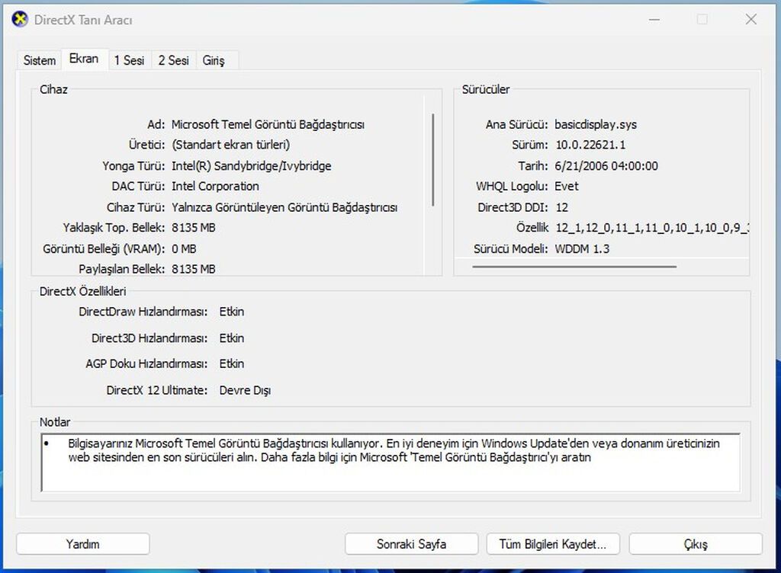Open the 1 Sesi tab
781x573 pixels.
click(129, 60)
